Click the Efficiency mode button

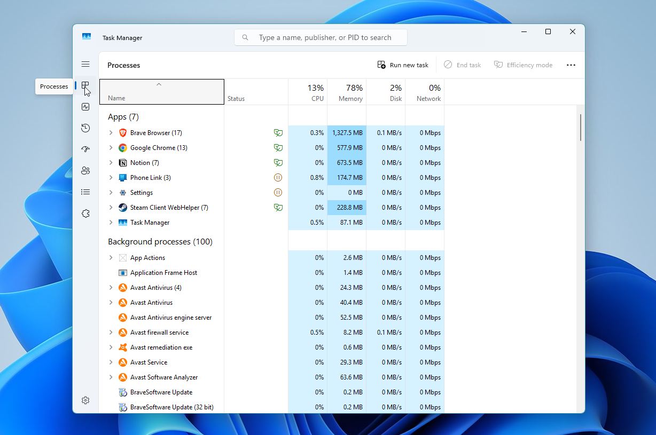524,65
